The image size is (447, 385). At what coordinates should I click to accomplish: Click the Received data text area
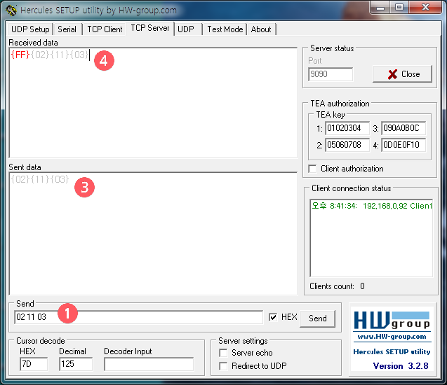[153, 103]
